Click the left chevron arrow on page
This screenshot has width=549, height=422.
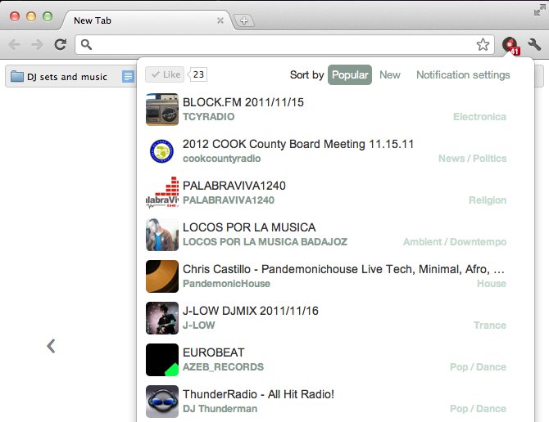(x=51, y=346)
